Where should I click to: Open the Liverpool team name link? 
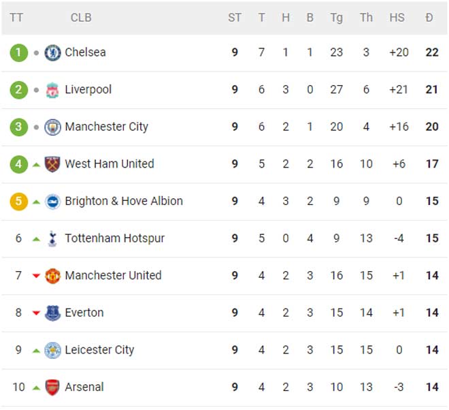click(x=88, y=90)
